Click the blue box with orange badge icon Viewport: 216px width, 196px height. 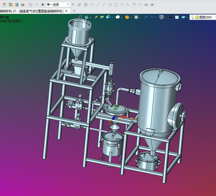[11, 5]
